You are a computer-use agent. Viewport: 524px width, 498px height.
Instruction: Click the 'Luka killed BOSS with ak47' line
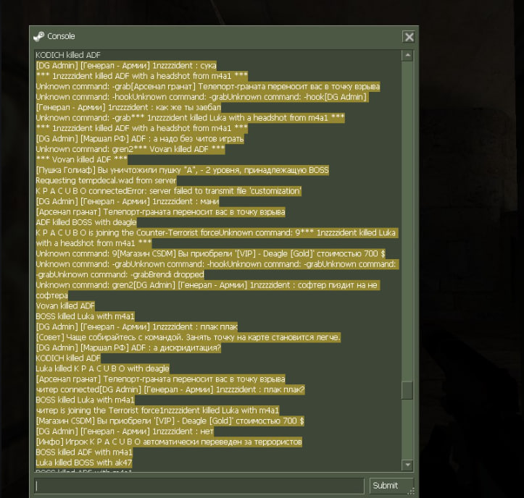(84, 463)
